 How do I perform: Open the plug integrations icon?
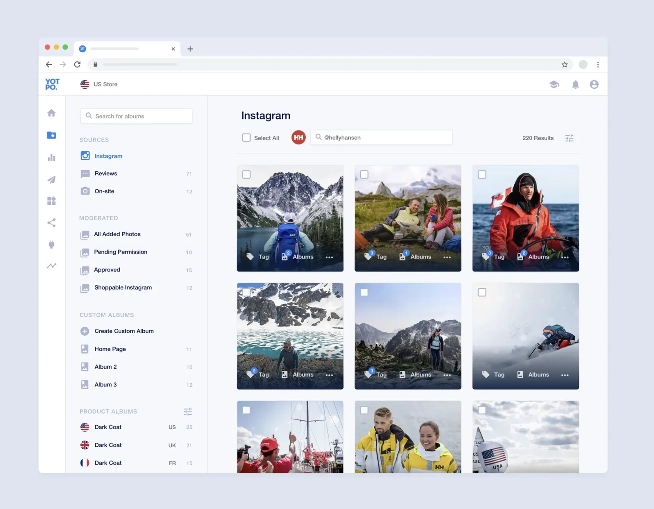(52, 244)
